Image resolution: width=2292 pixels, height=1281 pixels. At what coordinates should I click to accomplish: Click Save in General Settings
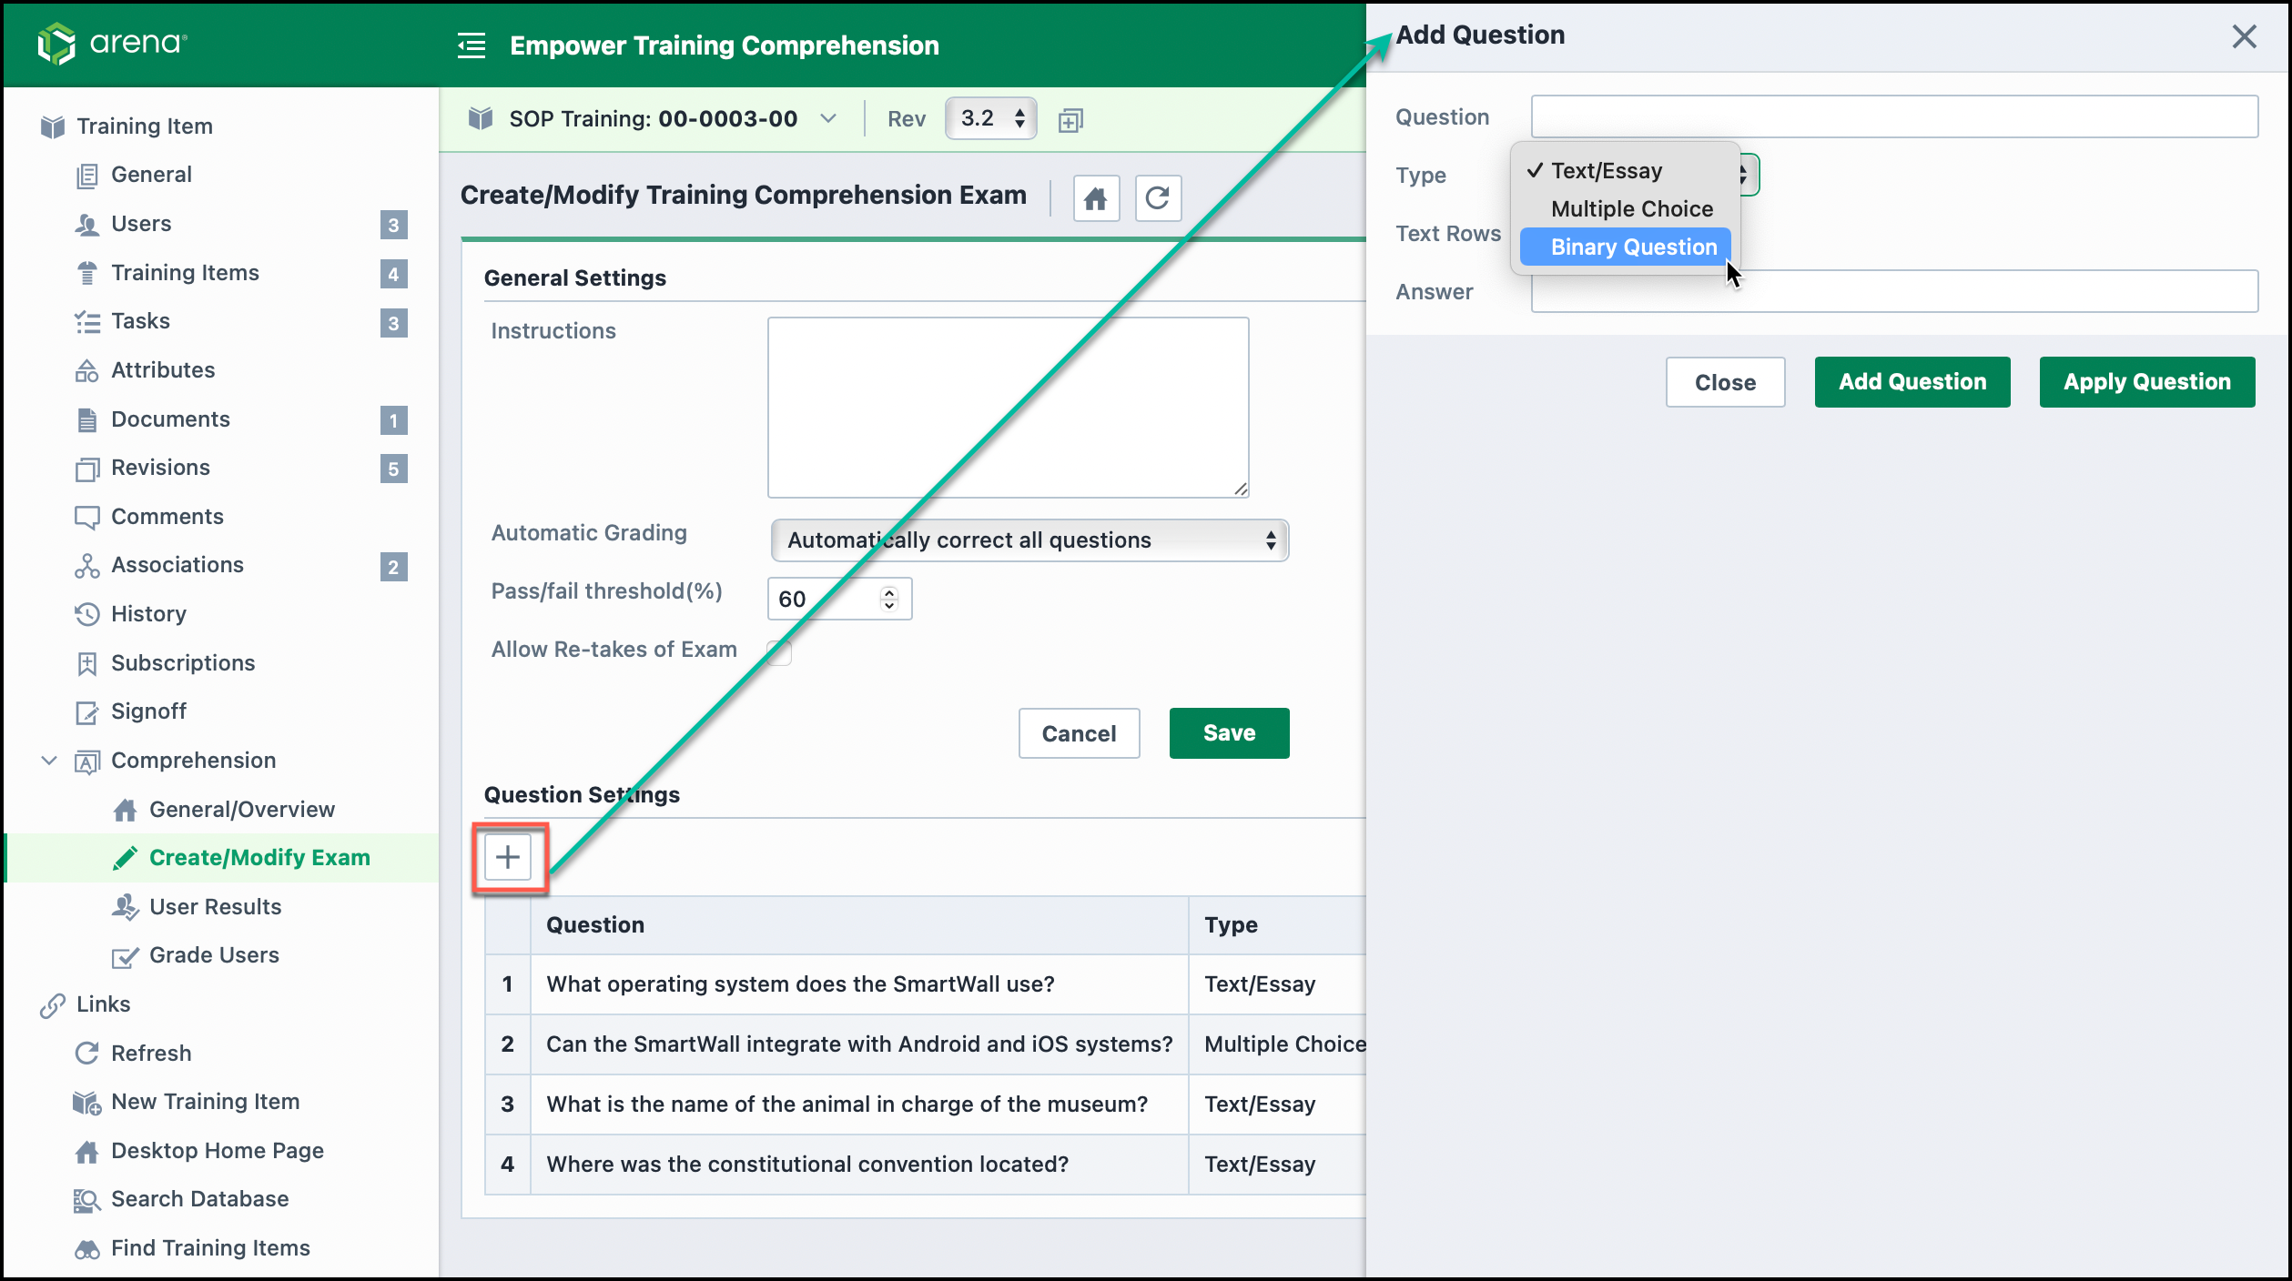pyautogui.click(x=1230, y=733)
